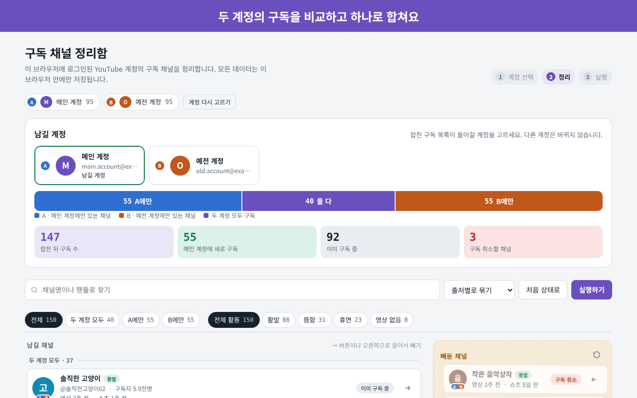Screen dimensions: 637x398
Task: Click the reset arrow icon in 빼둔 채널 panel
Action: coord(597,355)
